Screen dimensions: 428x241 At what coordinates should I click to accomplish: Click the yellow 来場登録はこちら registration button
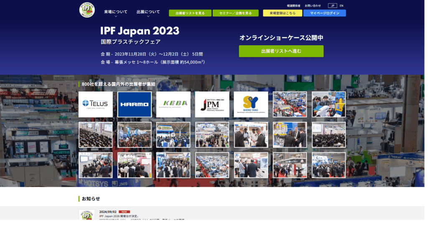coord(282,13)
